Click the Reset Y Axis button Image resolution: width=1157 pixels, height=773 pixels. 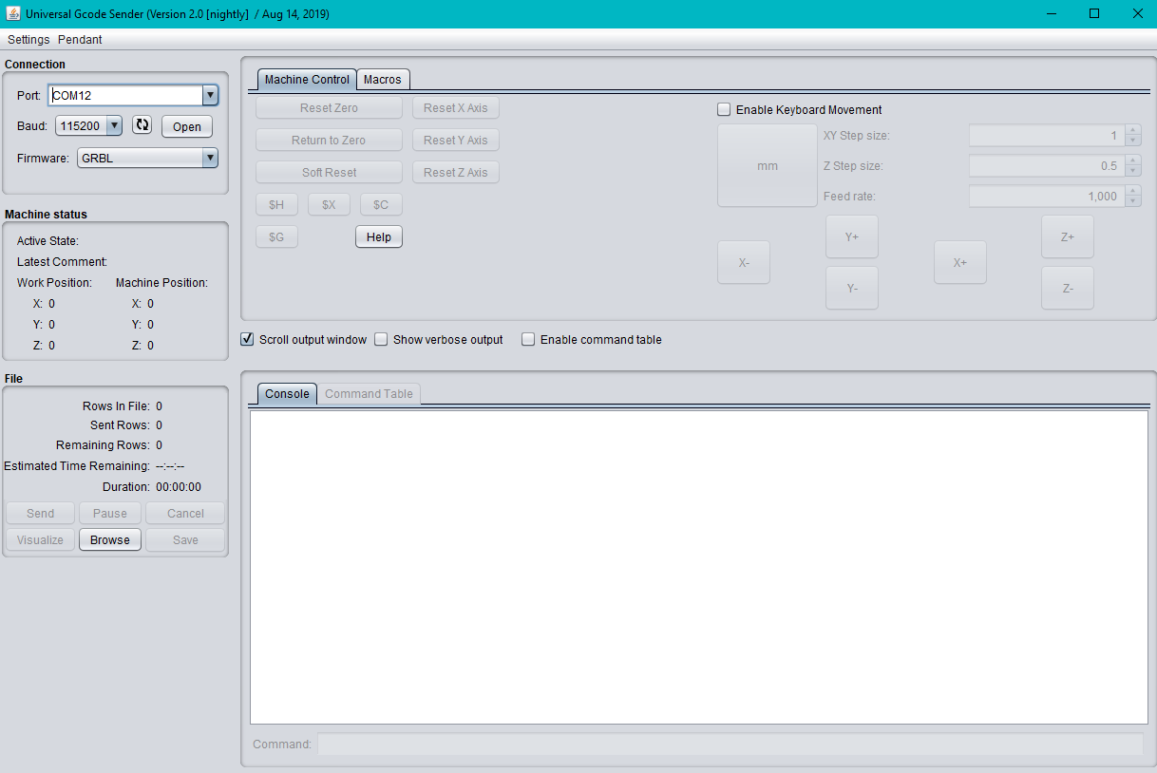456,141
